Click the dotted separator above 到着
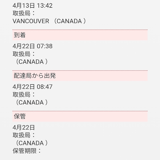Image resolution: width=160 pixels, height=160 pixels. coord(80,30)
